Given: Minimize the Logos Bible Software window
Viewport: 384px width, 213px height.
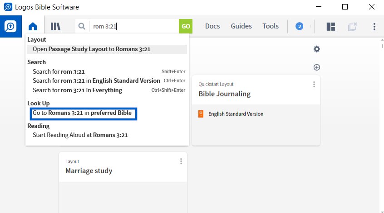Looking at the screenshot, I should point(319,7).
